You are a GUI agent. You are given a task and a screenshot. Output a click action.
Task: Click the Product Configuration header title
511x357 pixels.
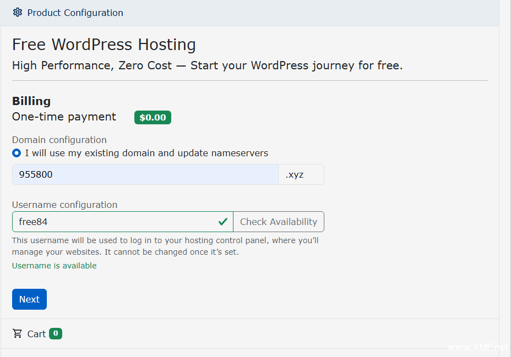tap(75, 13)
